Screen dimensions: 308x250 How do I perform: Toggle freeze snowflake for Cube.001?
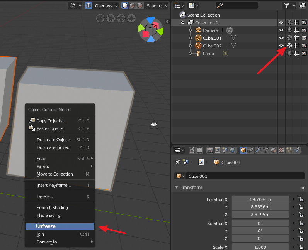[x=289, y=38]
